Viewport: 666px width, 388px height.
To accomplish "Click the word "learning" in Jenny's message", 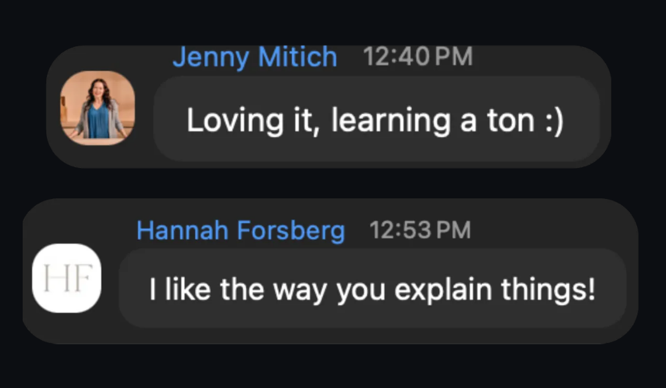I will coord(391,121).
